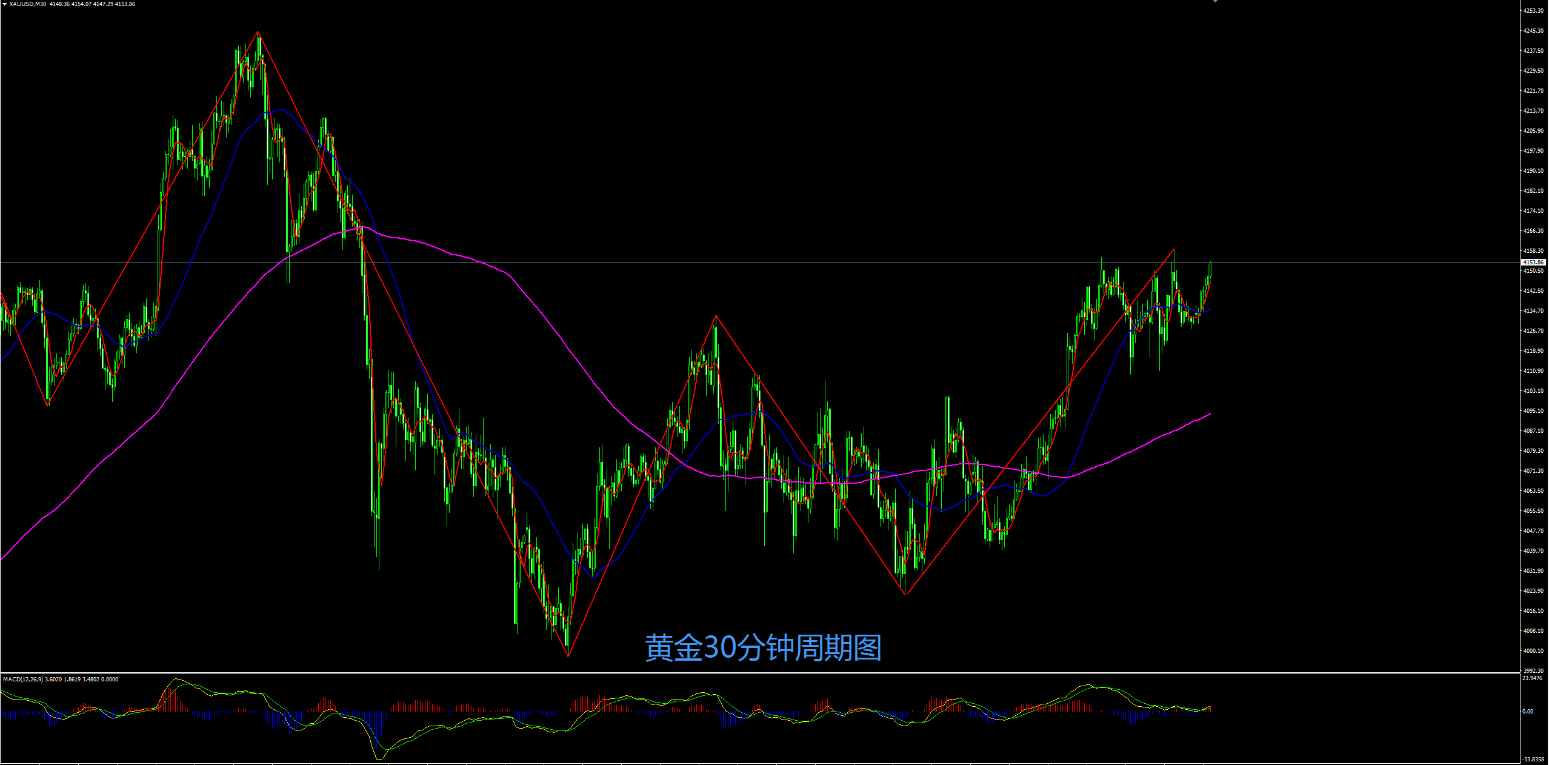Viewport: 1549px width, 765px height.
Task: Click the chart shift marker triangle at top
Action: [1215, 1]
